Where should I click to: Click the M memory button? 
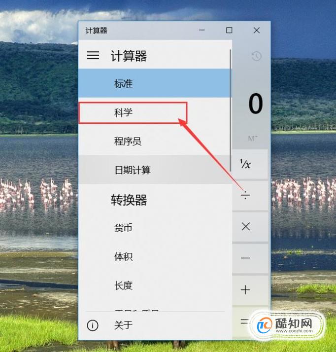pos(253,139)
